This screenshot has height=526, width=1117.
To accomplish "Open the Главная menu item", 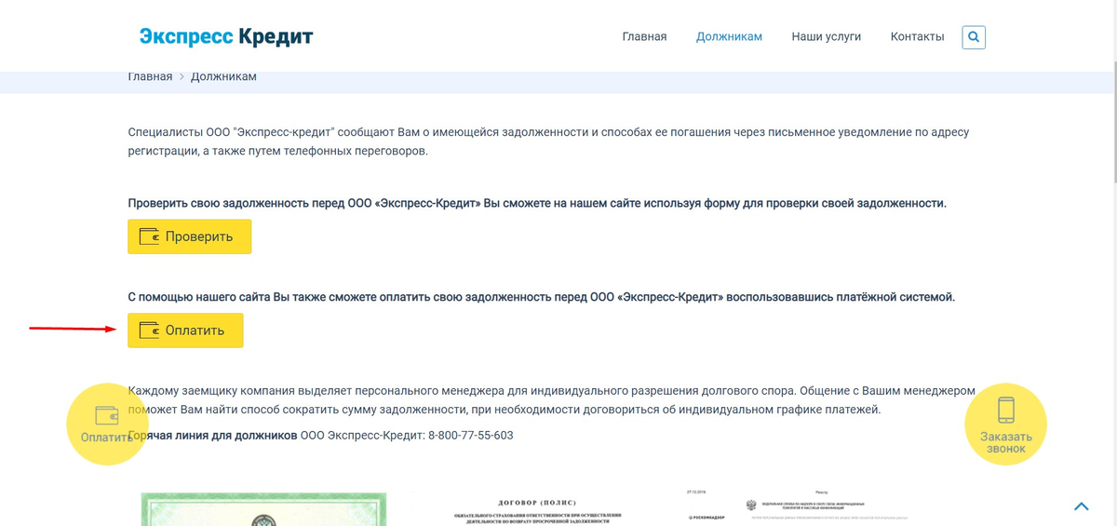I will point(644,37).
